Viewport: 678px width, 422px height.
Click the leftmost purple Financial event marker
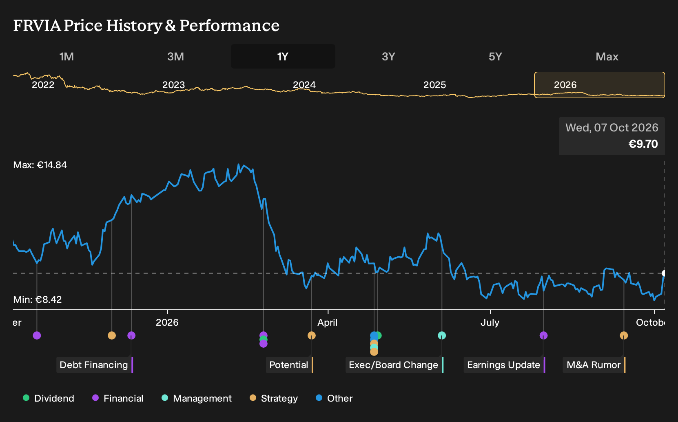coord(37,335)
